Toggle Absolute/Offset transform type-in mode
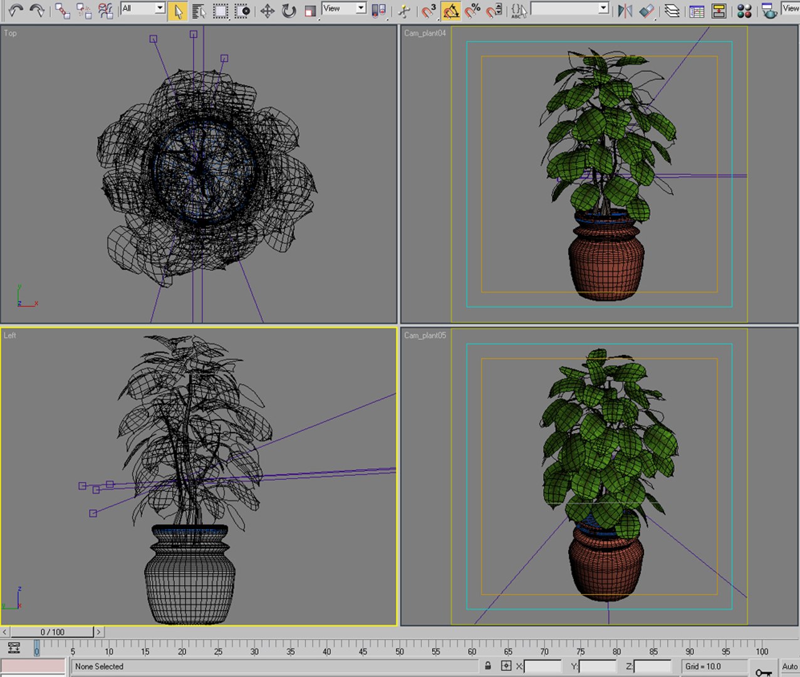Viewport: 800px width, 677px height. pos(506,666)
